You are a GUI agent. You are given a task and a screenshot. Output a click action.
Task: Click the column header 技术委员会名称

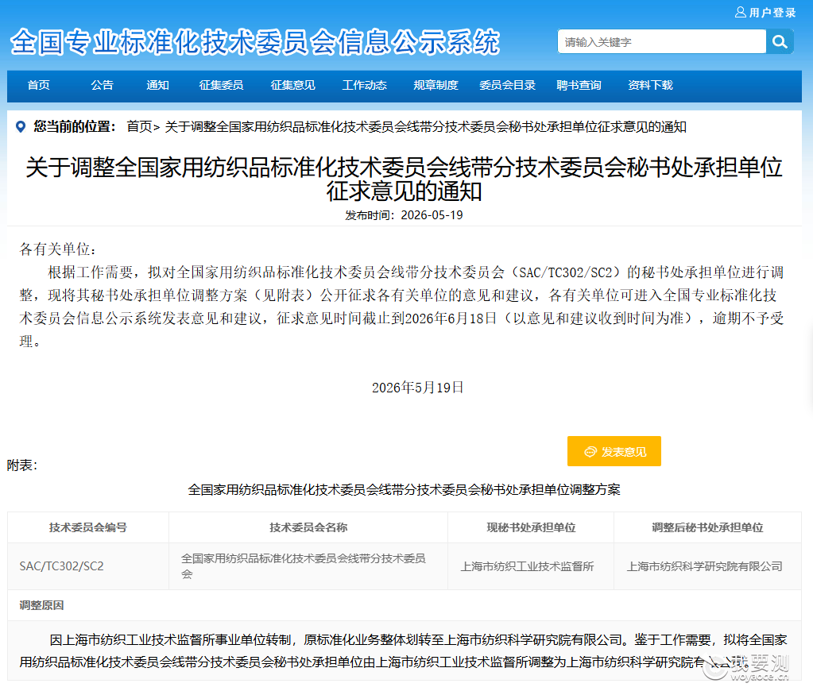coord(308,527)
